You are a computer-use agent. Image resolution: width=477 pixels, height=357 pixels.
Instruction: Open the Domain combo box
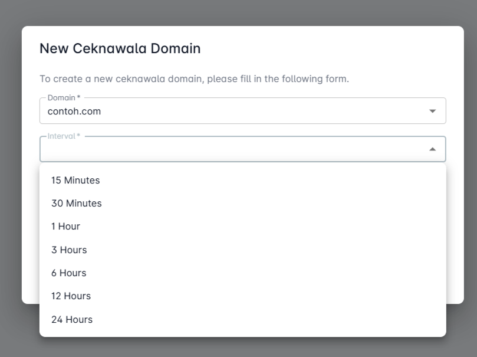[x=236, y=111]
